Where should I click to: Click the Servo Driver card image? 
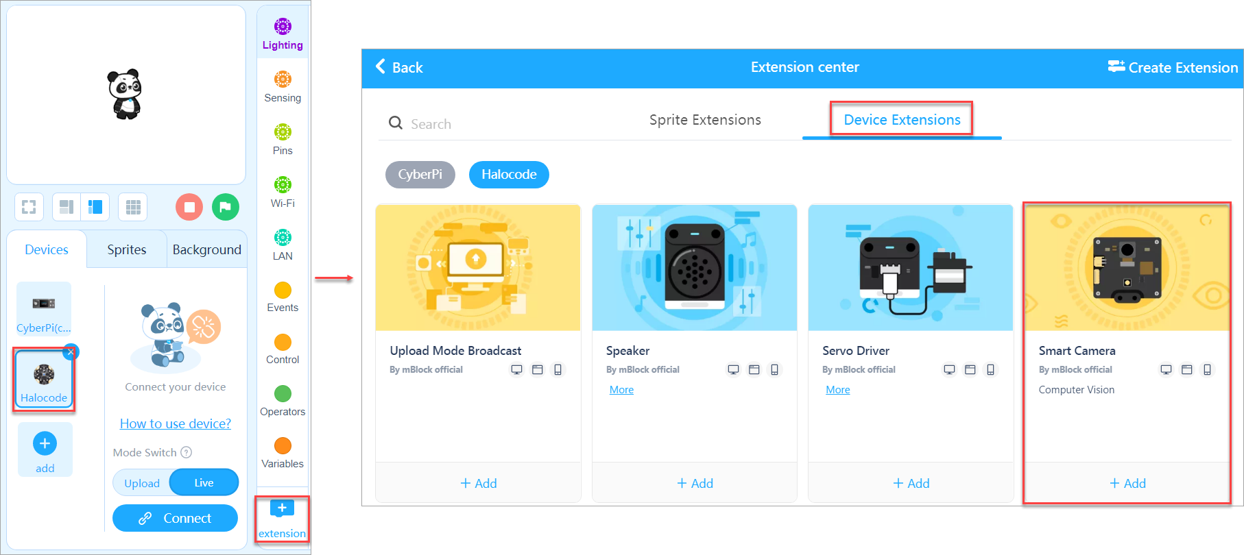(x=911, y=268)
